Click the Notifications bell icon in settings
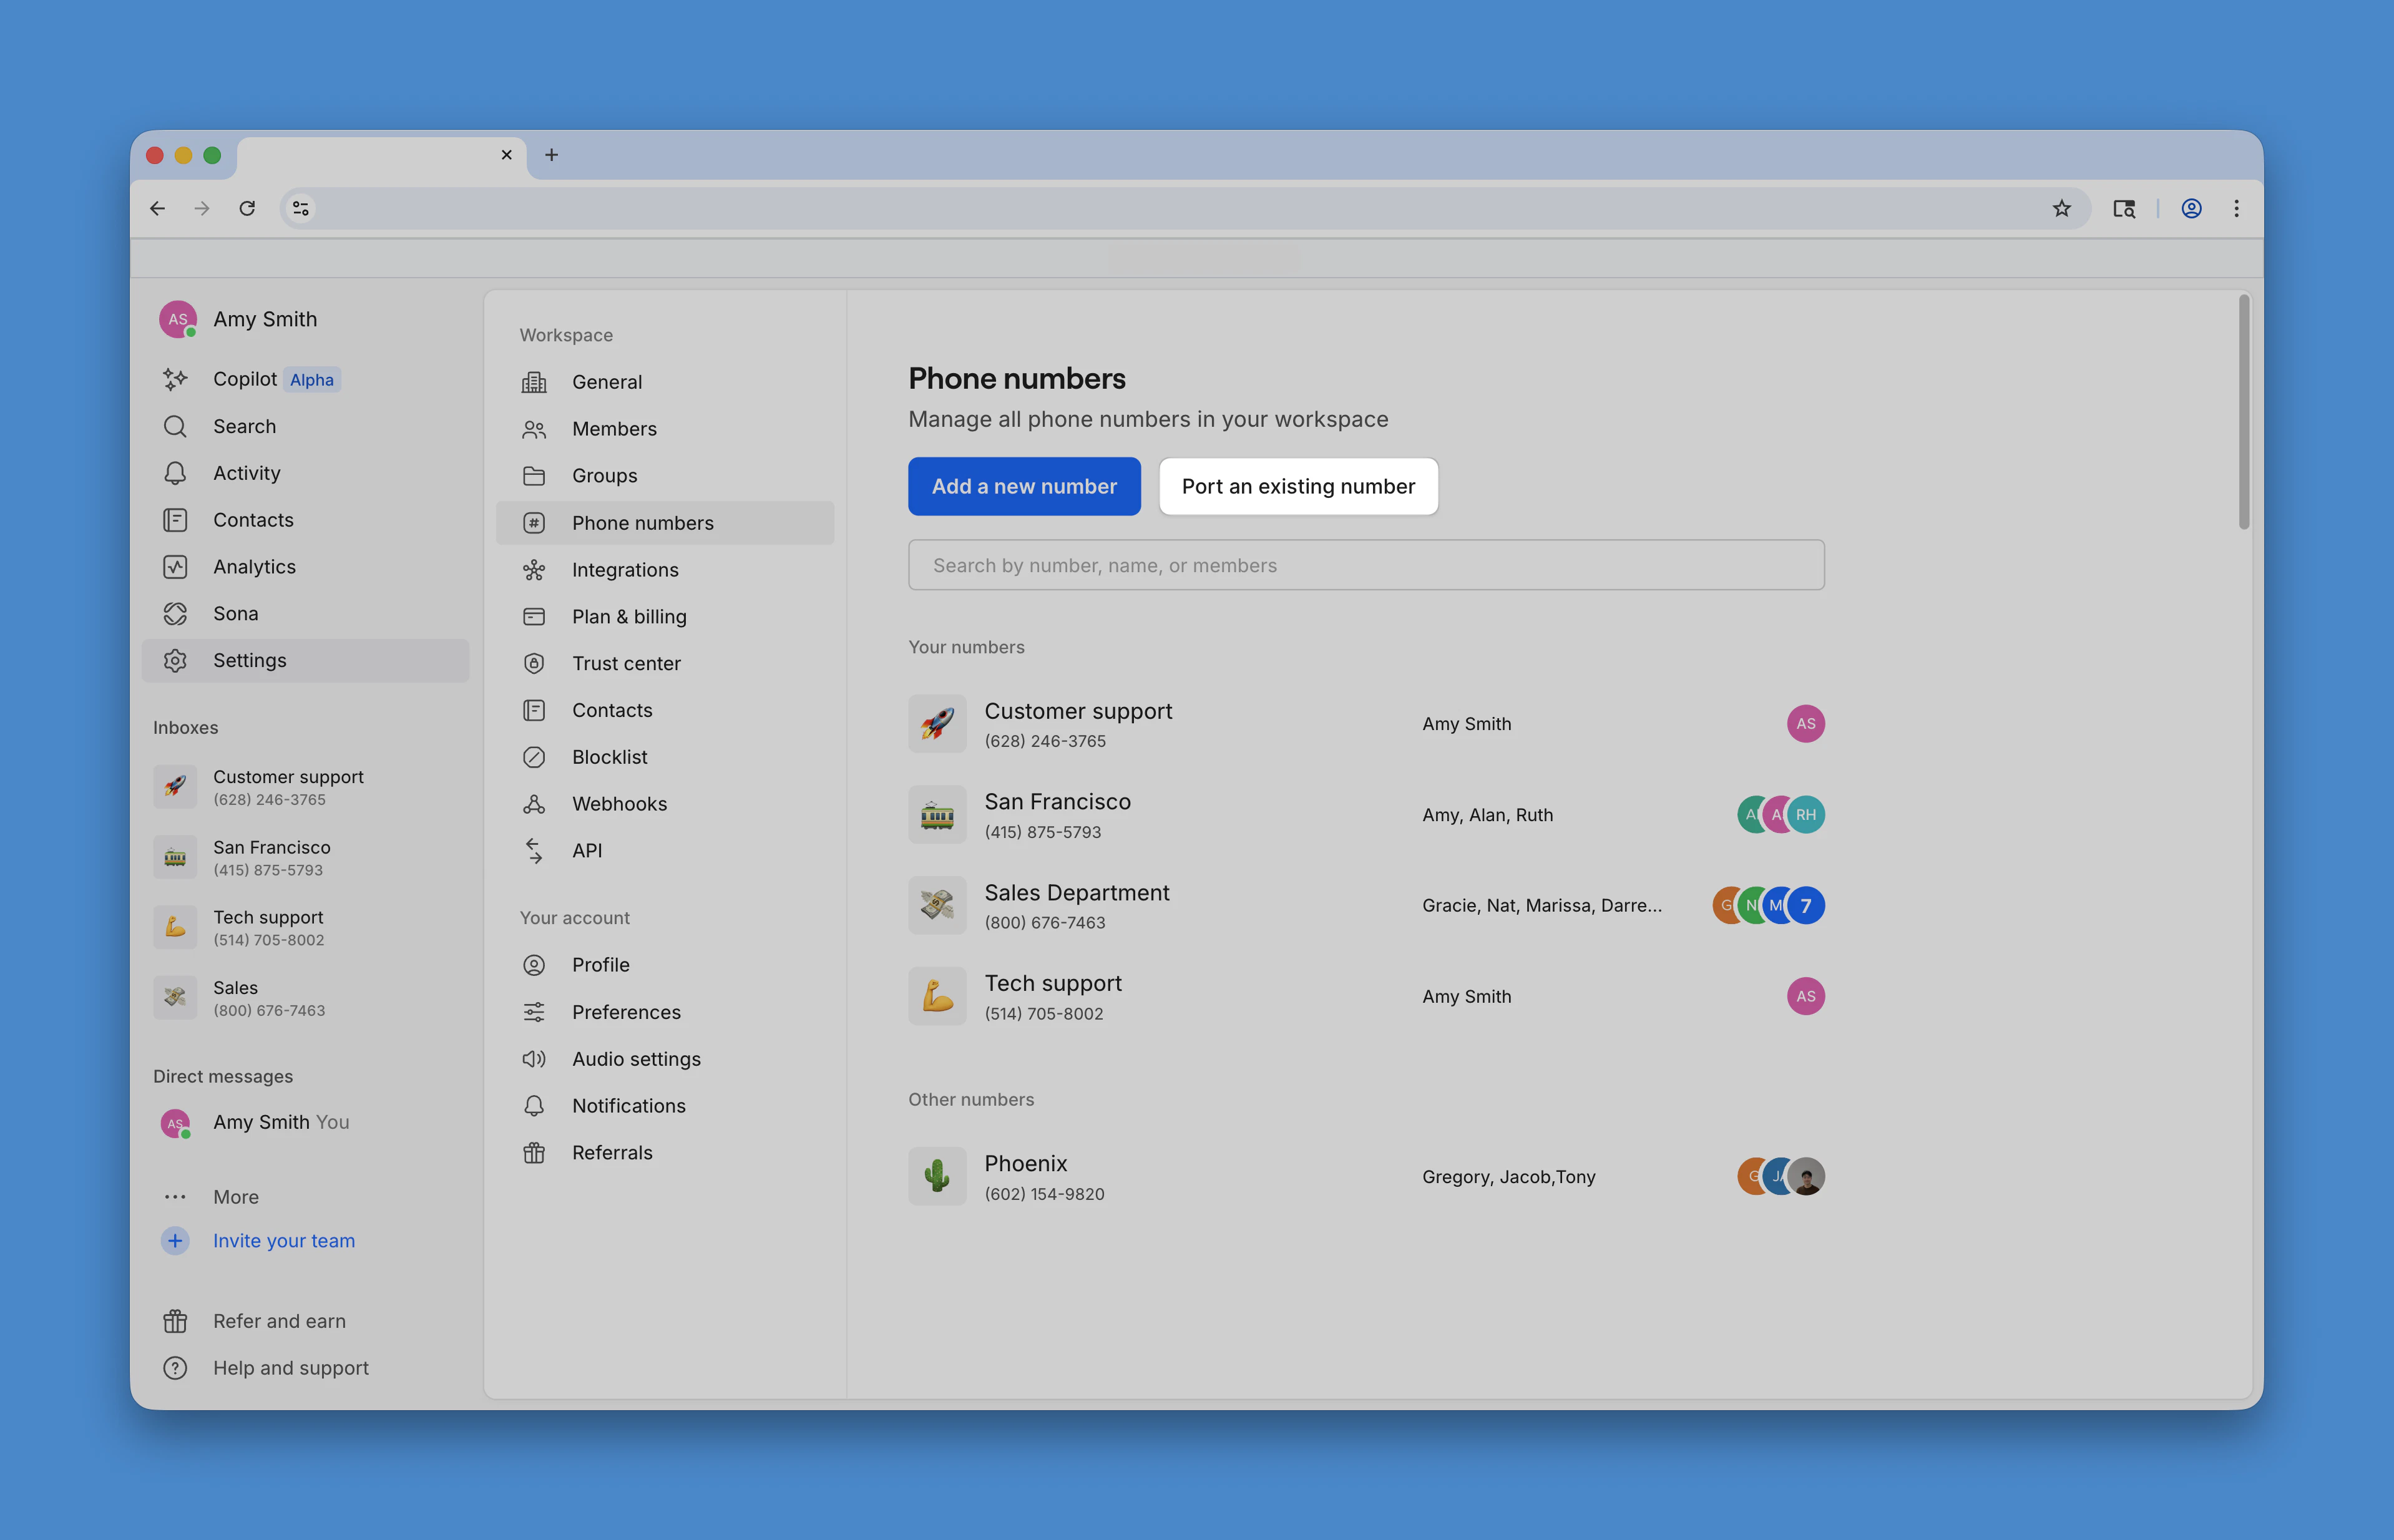This screenshot has height=1540, width=2394. [x=534, y=1106]
